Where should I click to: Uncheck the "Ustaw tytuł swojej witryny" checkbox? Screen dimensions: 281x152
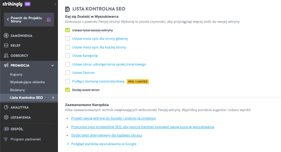pos(67,30)
